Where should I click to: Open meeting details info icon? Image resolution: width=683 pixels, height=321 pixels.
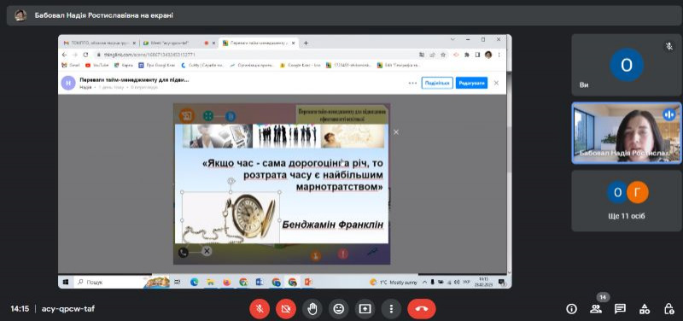[571, 309]
